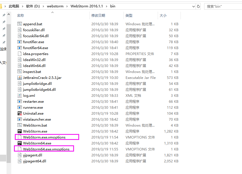Select the JetbrainsCrack-2.5.3.jar file name
This screenshot has width=242, height=174.
pyautogui.click(x=42, y=78)
